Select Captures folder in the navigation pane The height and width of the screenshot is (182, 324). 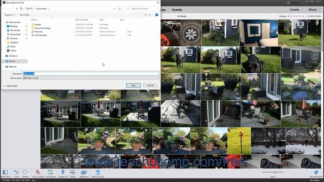click(14, 42)
